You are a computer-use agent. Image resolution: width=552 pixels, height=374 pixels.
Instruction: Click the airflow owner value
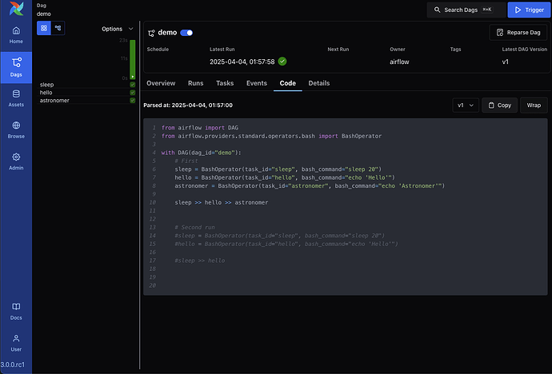tap(399, 62)
